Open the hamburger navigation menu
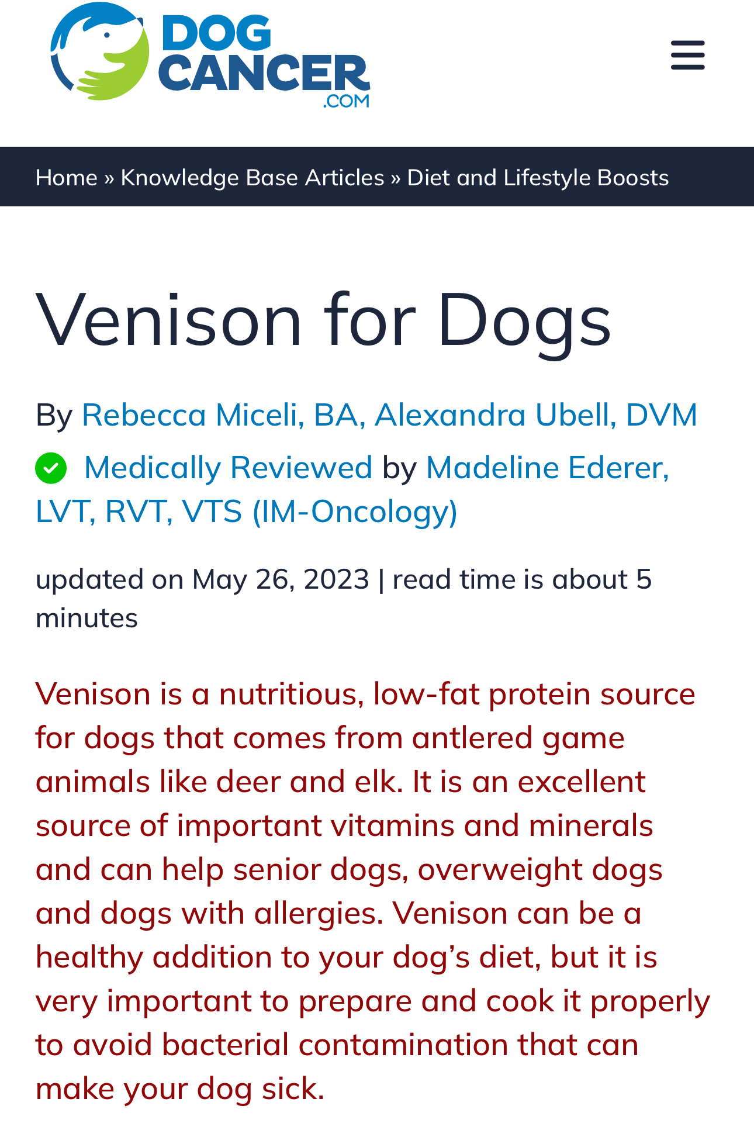The width and height of the screenshot is (754, 1123). pos(687,56)
